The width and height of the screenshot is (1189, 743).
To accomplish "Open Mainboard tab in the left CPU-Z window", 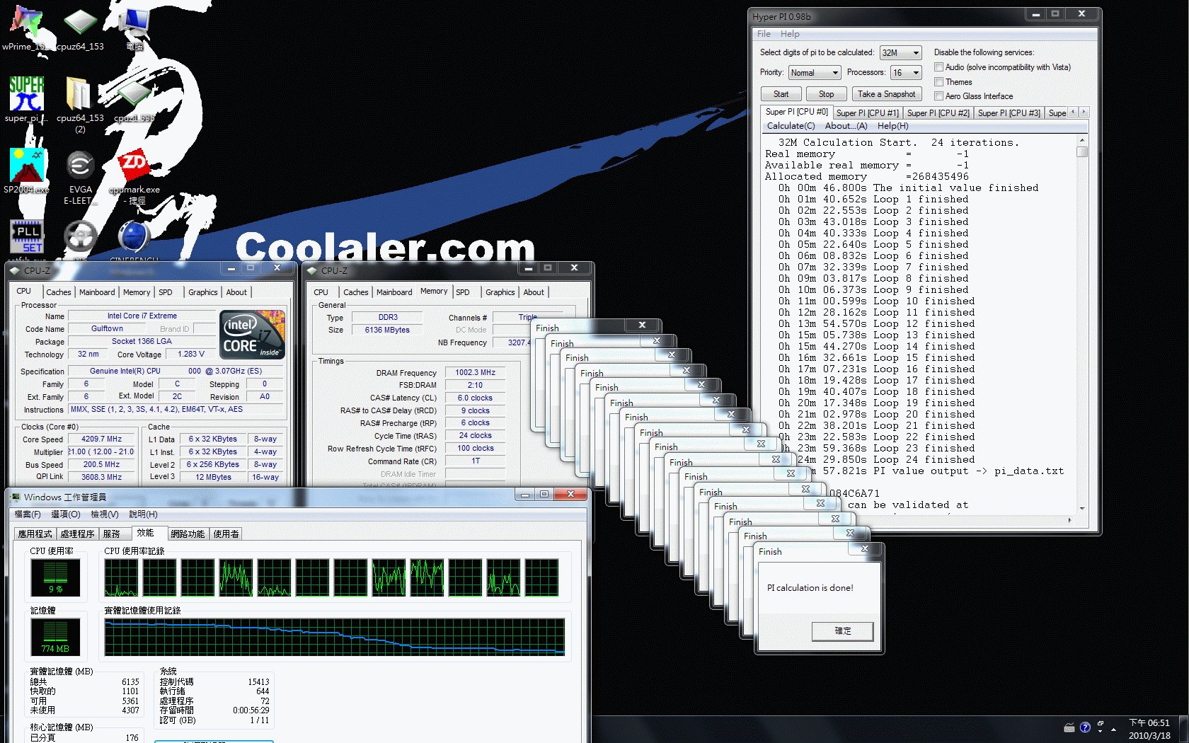I will pos(97,292).
